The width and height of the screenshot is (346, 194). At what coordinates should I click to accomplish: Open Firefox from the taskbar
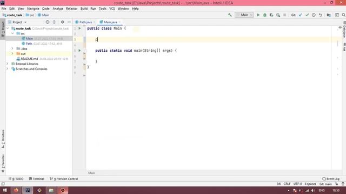tap(16, 190)
